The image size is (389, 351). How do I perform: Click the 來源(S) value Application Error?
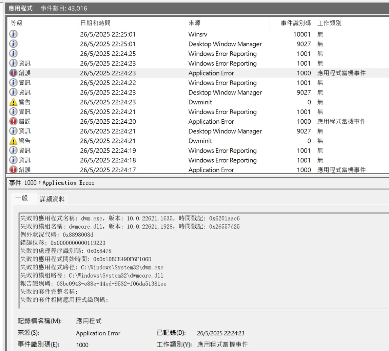coord(98,333)
